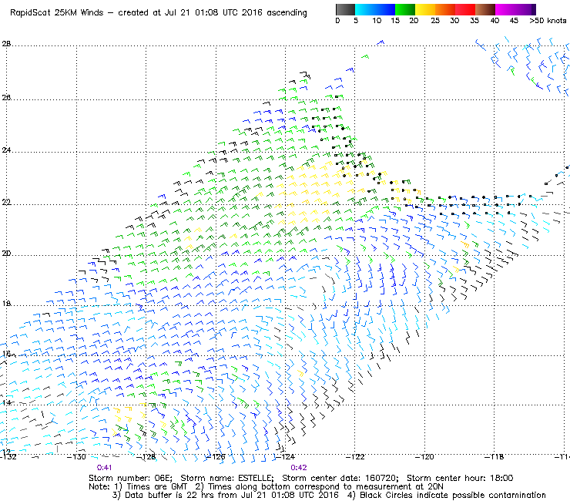The image size is (570, 501).
Task: Click the 'Storm center date: 160720' text
Action: (340, 478)
